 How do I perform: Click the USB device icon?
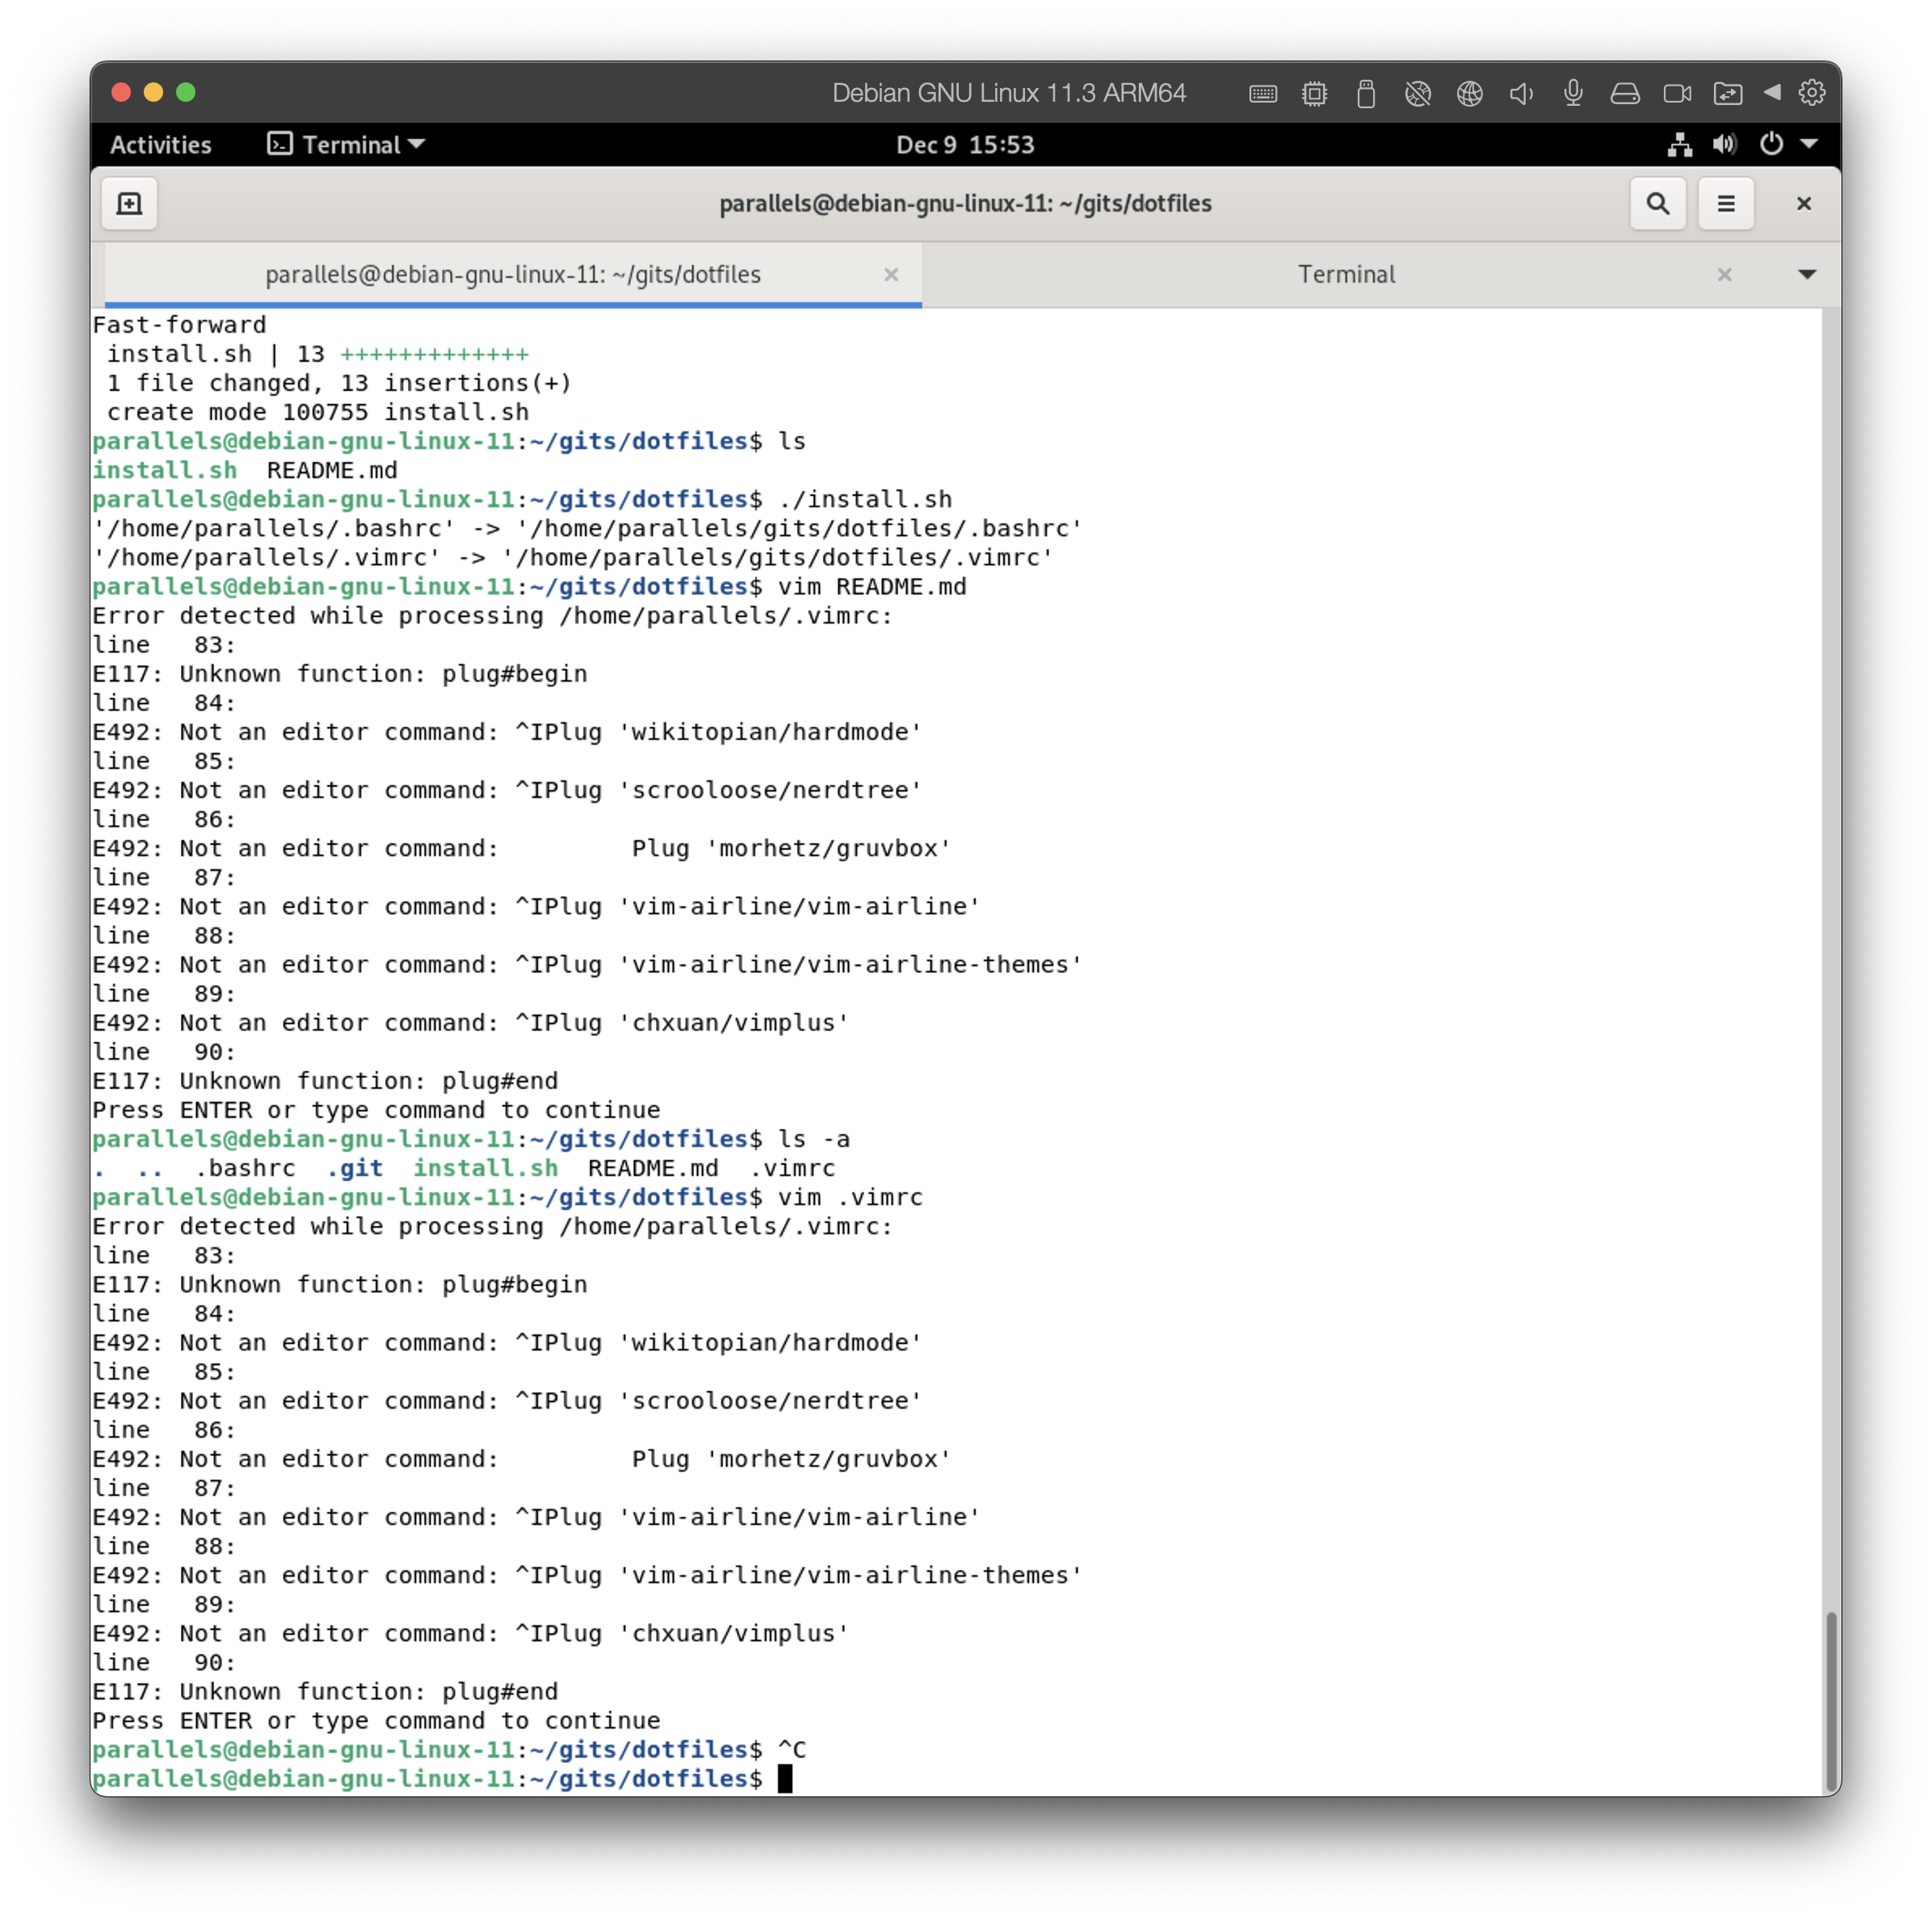(x=1367, y=93)
